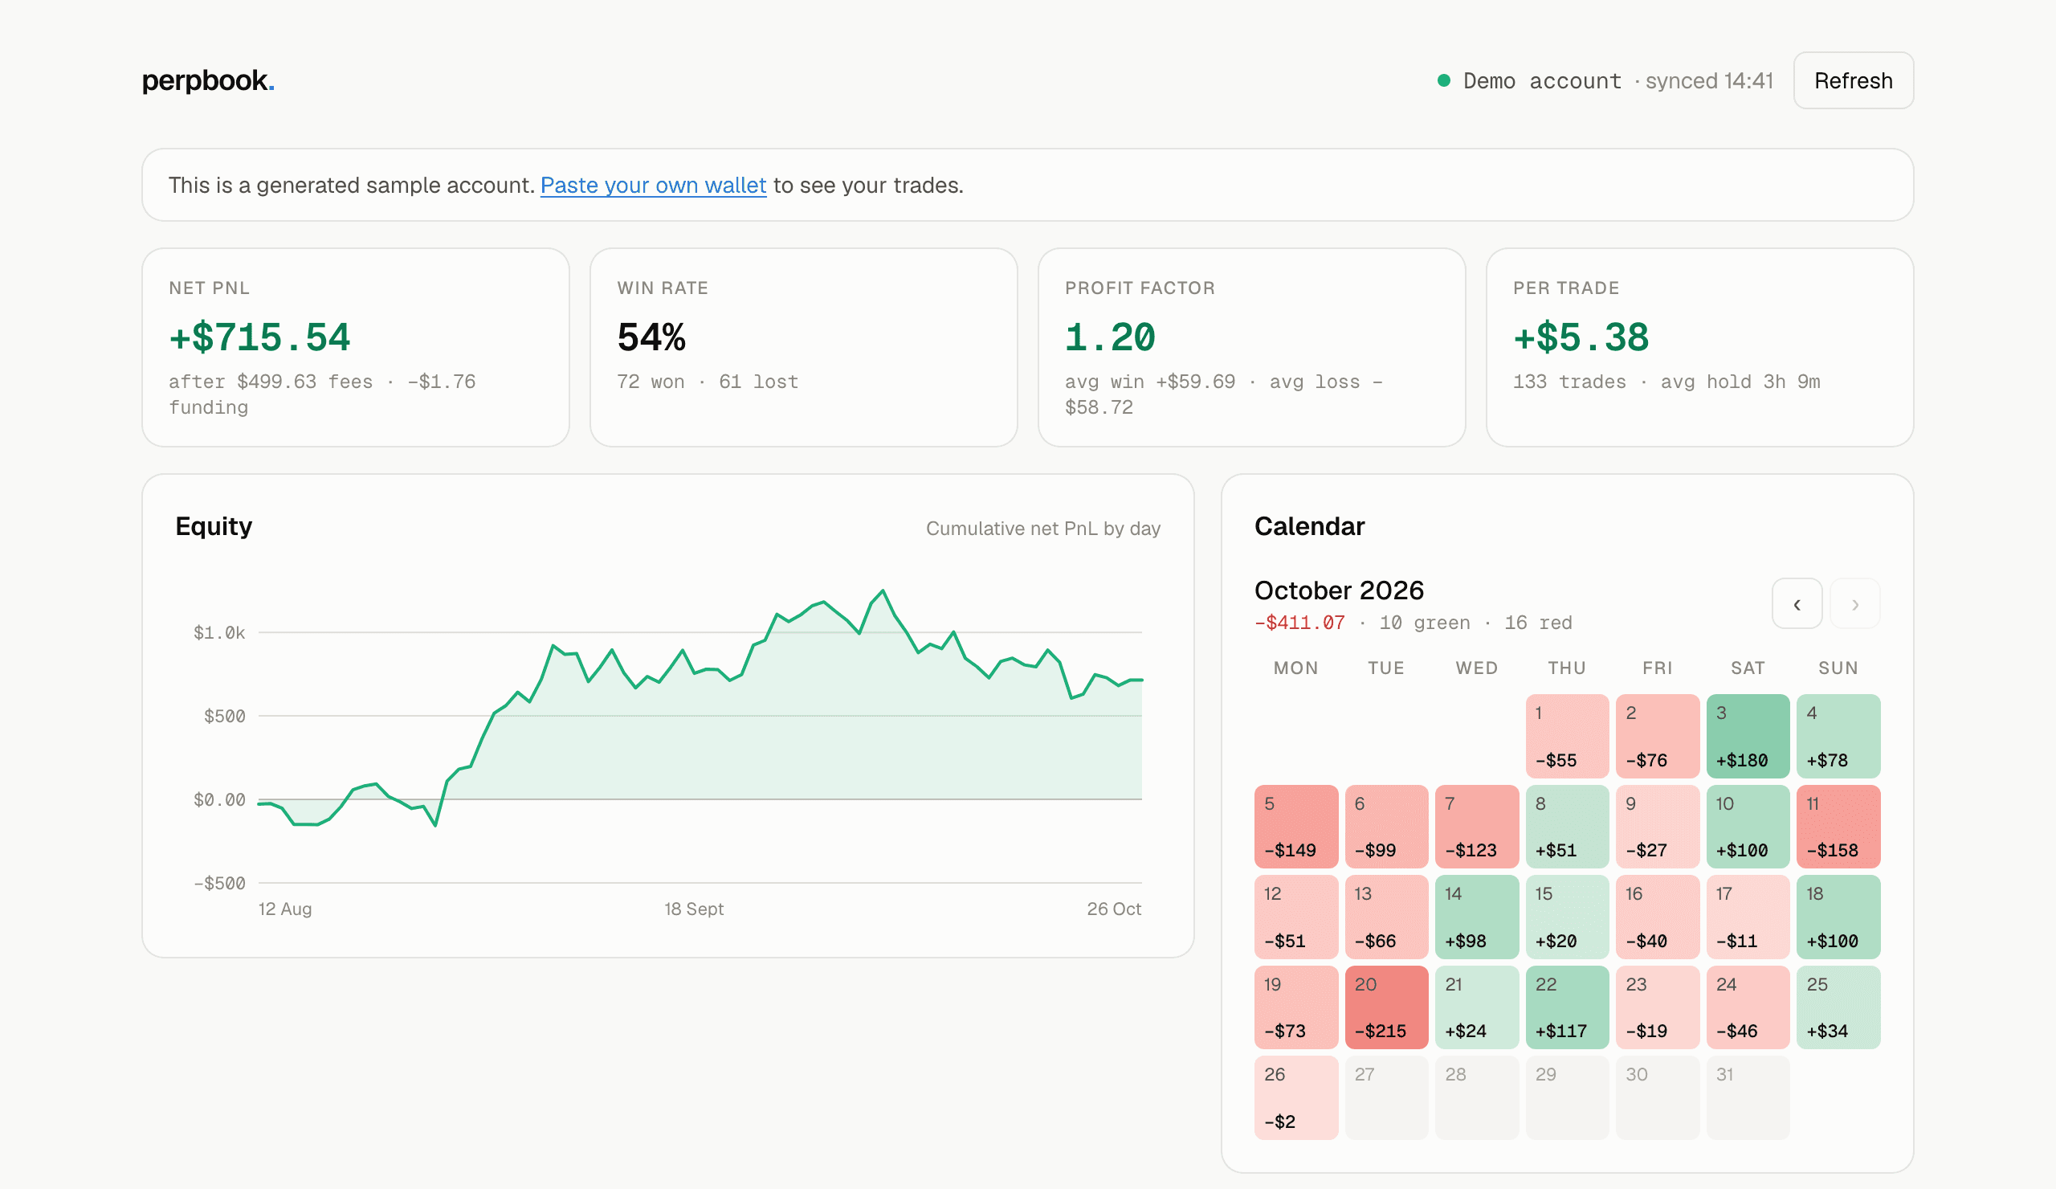
Task: Select October 14 showing +$98
Action: tap(1477, 917)
